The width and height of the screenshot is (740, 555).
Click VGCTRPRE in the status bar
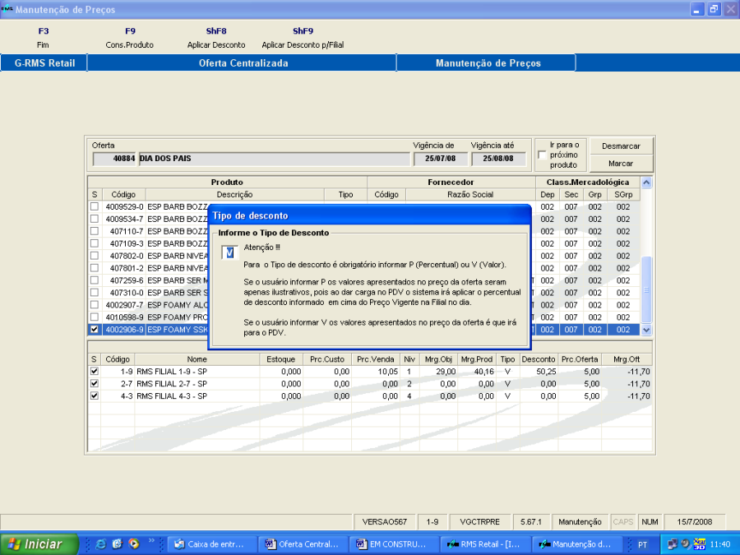(x=479, y=522)
